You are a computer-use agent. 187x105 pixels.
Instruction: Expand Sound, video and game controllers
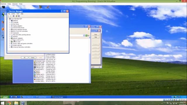coord(10,43)
